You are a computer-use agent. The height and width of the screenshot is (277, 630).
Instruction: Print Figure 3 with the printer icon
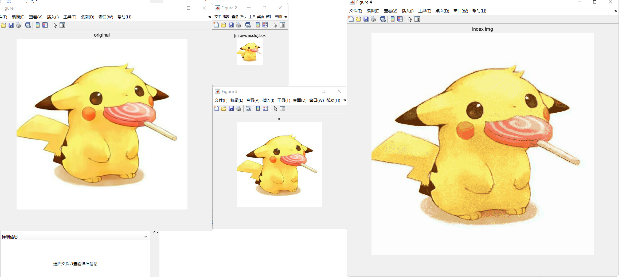coord(239,109)
